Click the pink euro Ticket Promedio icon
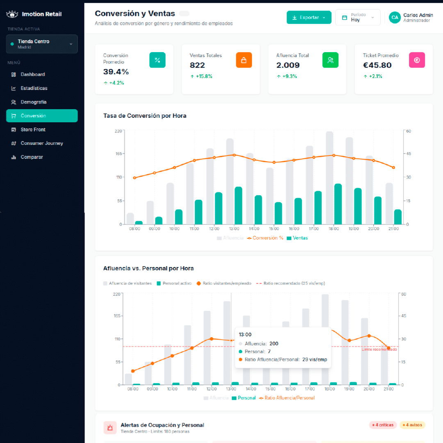The image size is (443, 443). pyautogui.click(x=417, y=60)
